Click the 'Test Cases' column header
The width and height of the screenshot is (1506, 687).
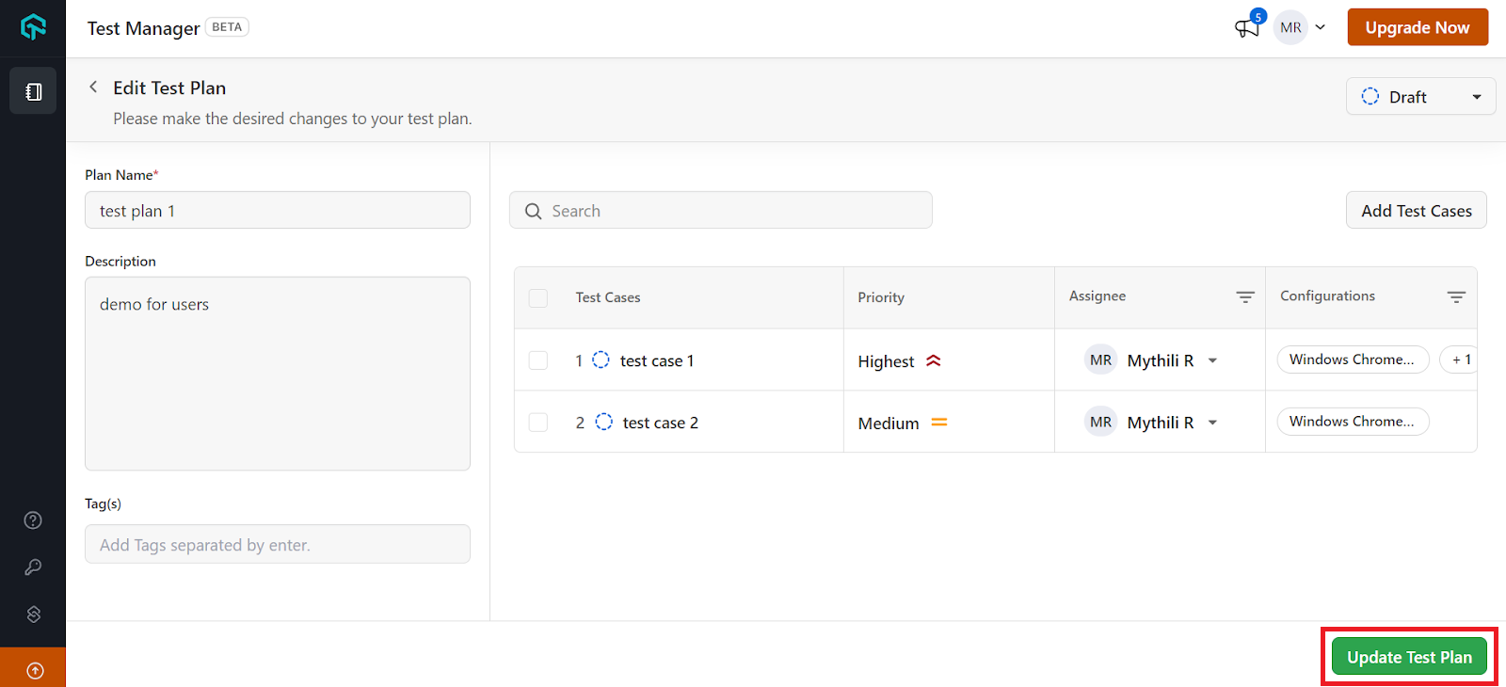tap(608, 297)
